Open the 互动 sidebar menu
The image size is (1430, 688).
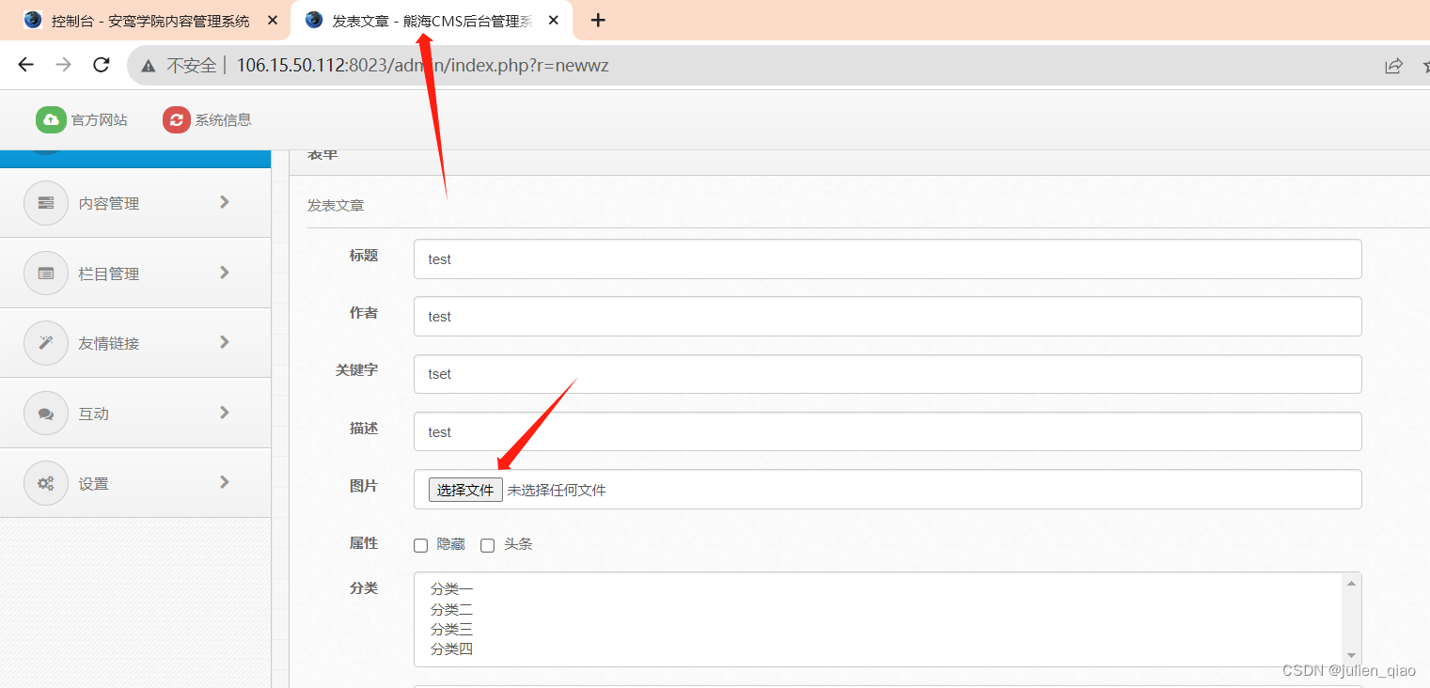click(135, 414)
